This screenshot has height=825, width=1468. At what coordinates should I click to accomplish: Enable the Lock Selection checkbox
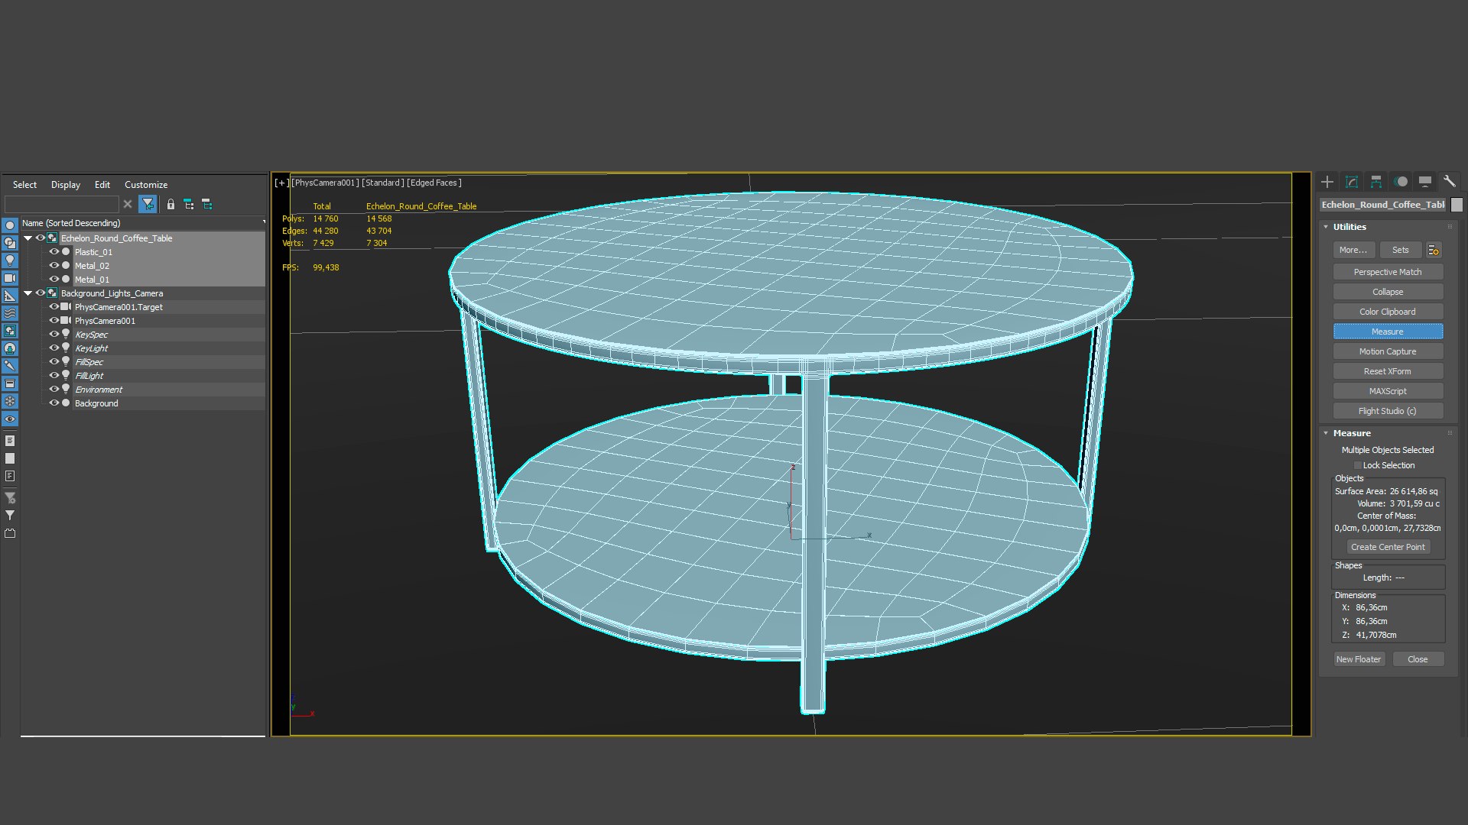point(1358,465)
